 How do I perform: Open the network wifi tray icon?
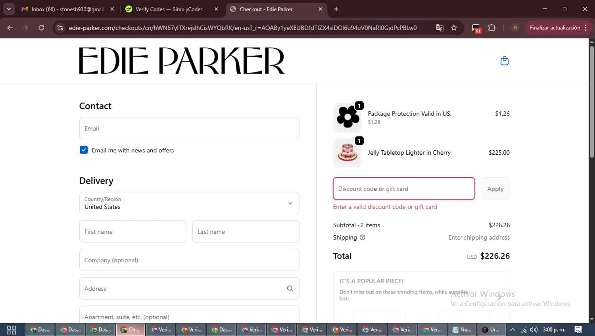524,330
